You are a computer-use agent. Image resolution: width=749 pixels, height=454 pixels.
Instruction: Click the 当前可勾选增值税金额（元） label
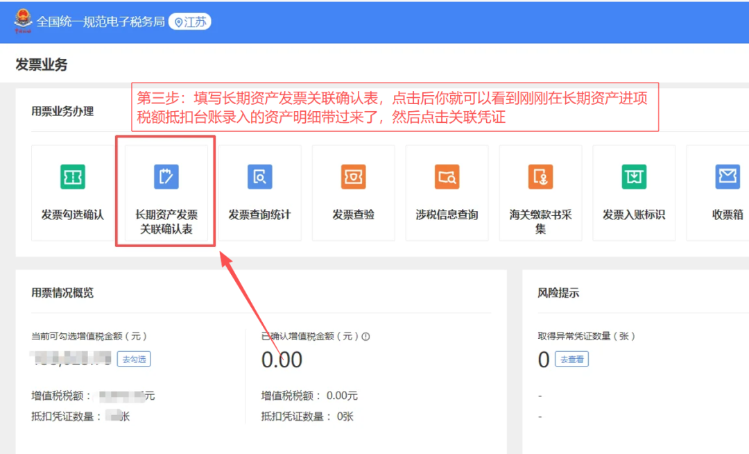pyautogui.click(x=89, y=337)
